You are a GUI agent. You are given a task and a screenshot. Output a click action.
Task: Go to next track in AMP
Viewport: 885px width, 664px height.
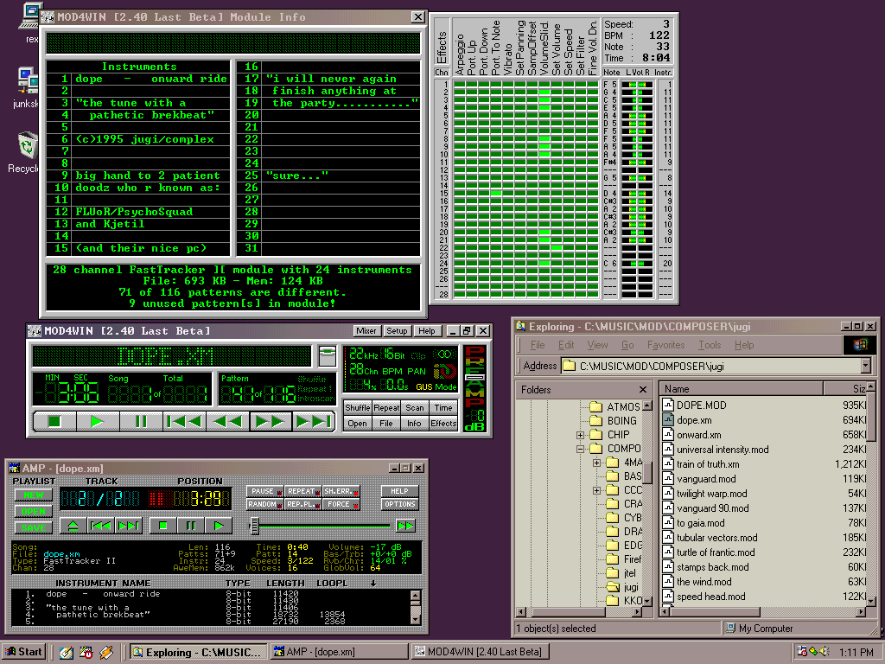click(128, 526)
